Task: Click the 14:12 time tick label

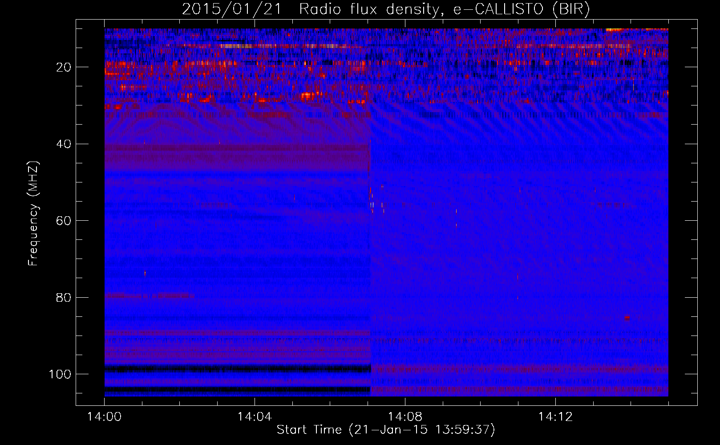Action: pos(555,417)
